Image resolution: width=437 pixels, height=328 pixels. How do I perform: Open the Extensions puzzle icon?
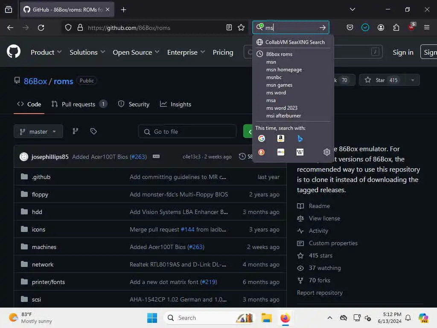click(x=396, y=27)
